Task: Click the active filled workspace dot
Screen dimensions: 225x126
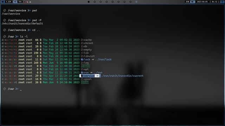Action: [89, 2]
